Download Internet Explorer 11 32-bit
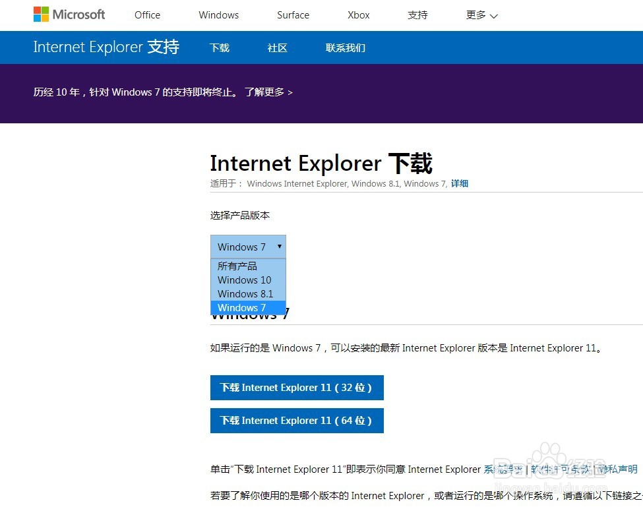Viewport: 643px width, 511px height. click(297, 388)
